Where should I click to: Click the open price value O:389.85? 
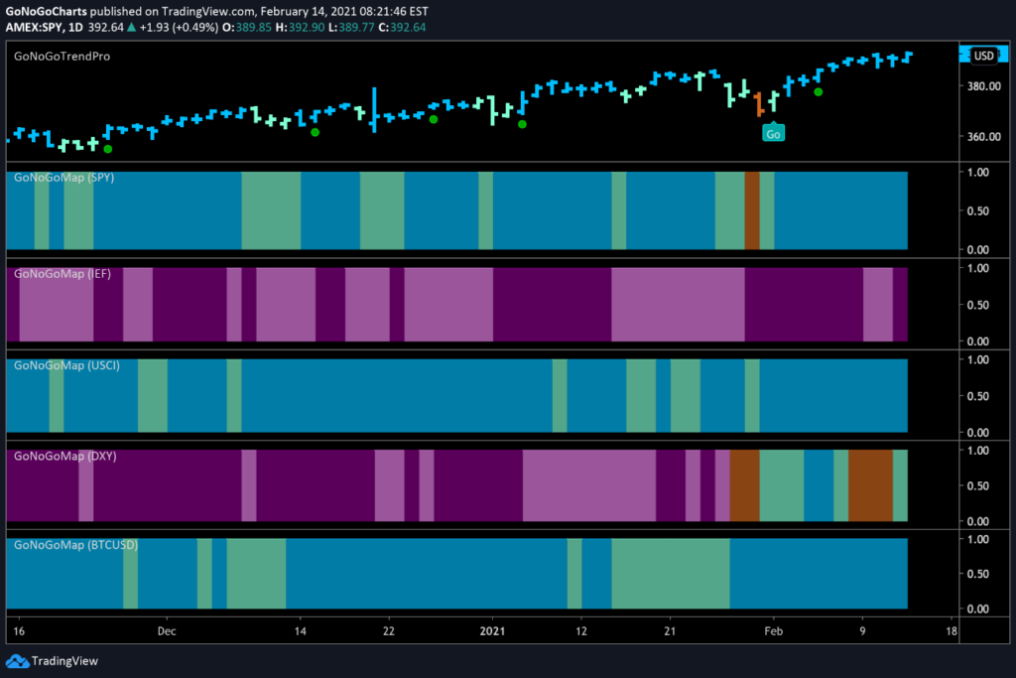247,27
